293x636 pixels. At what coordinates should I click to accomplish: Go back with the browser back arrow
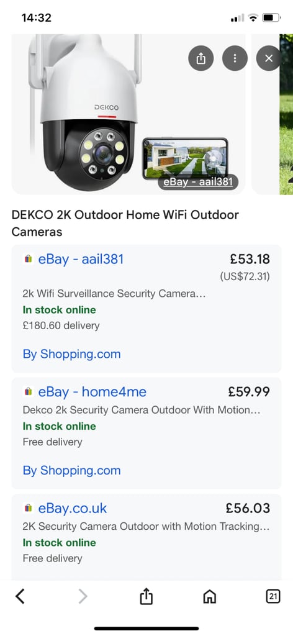pos(20,596)
